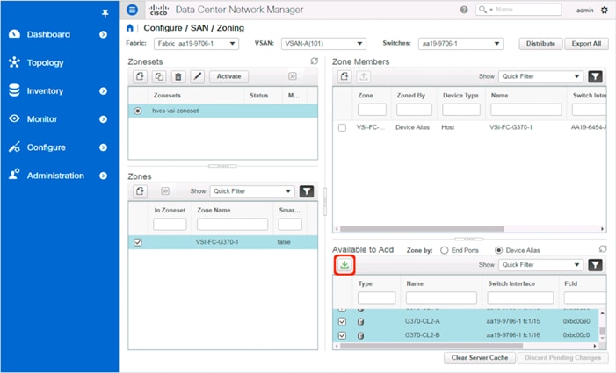The width and height of the screenshot is (616, 373).
Task: Refresh the Zonesets panel
Action: [314, 61]
